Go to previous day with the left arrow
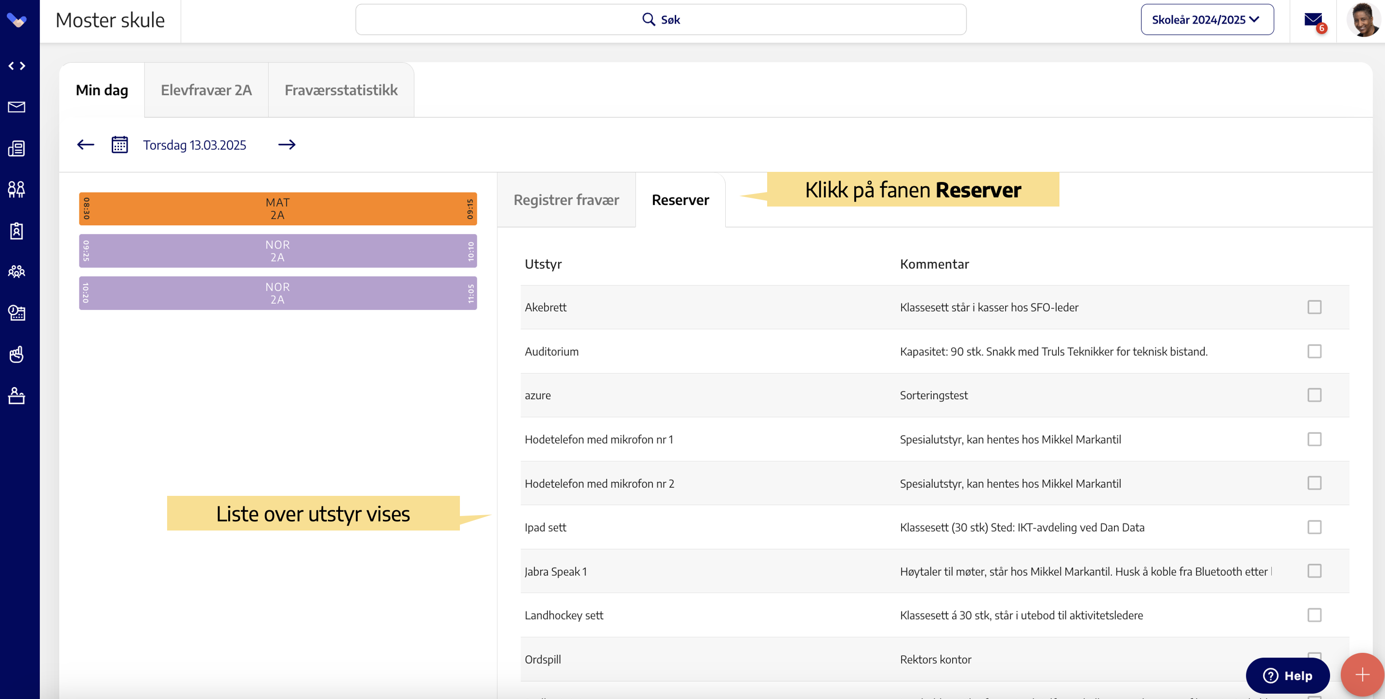This screenshot has height=699, width=1385. [86, 144]
